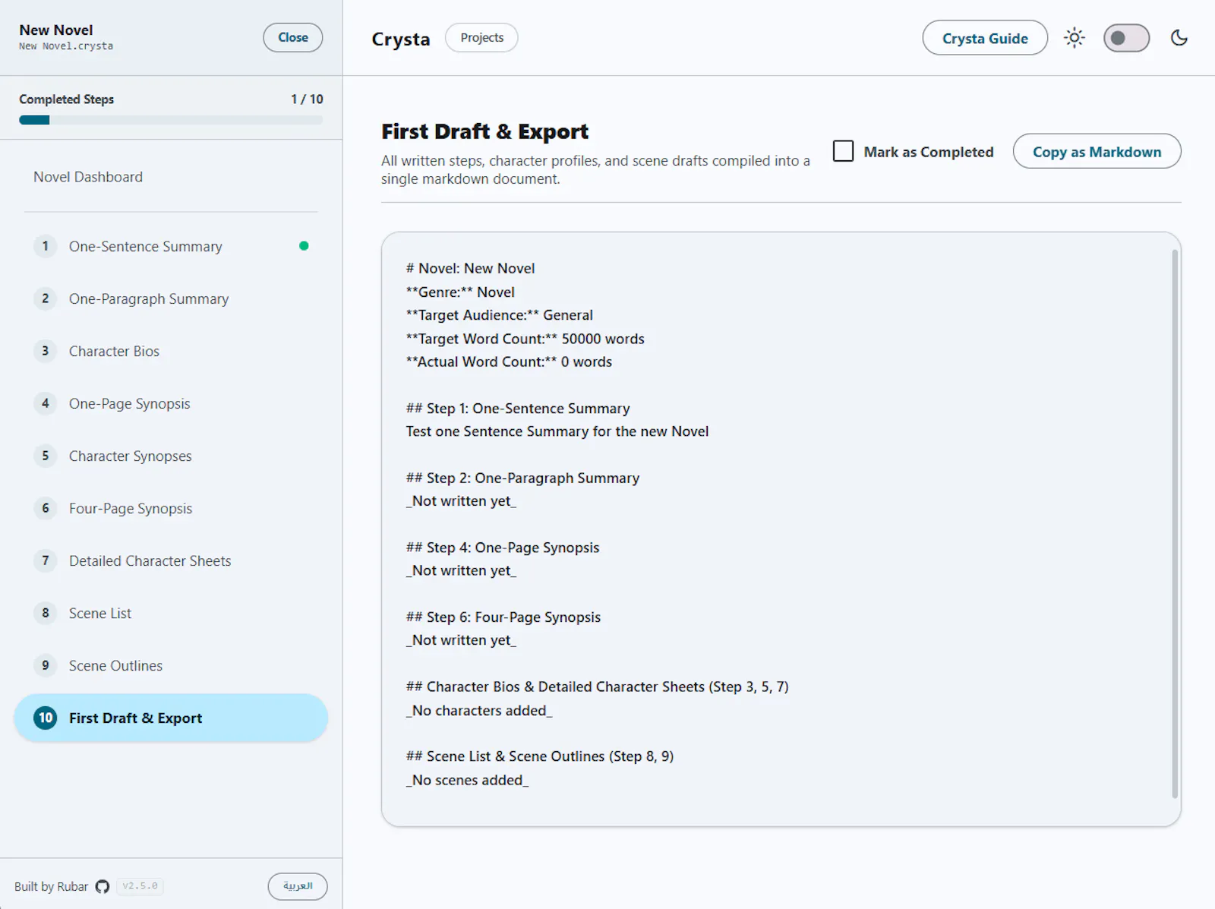Click step number 1 circle badge

point(46,246)
